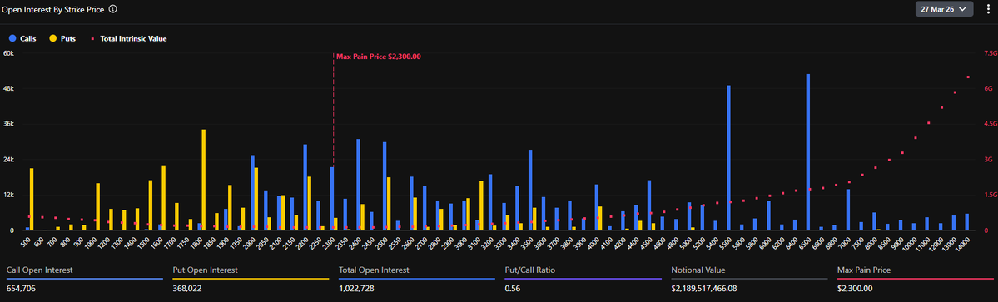Click the Put/Call Ratio label
998x302 pixels.
tap(529, 270)
